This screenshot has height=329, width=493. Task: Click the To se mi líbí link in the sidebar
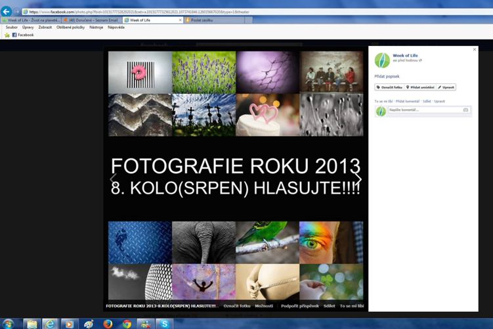click(x=383, y=101)
